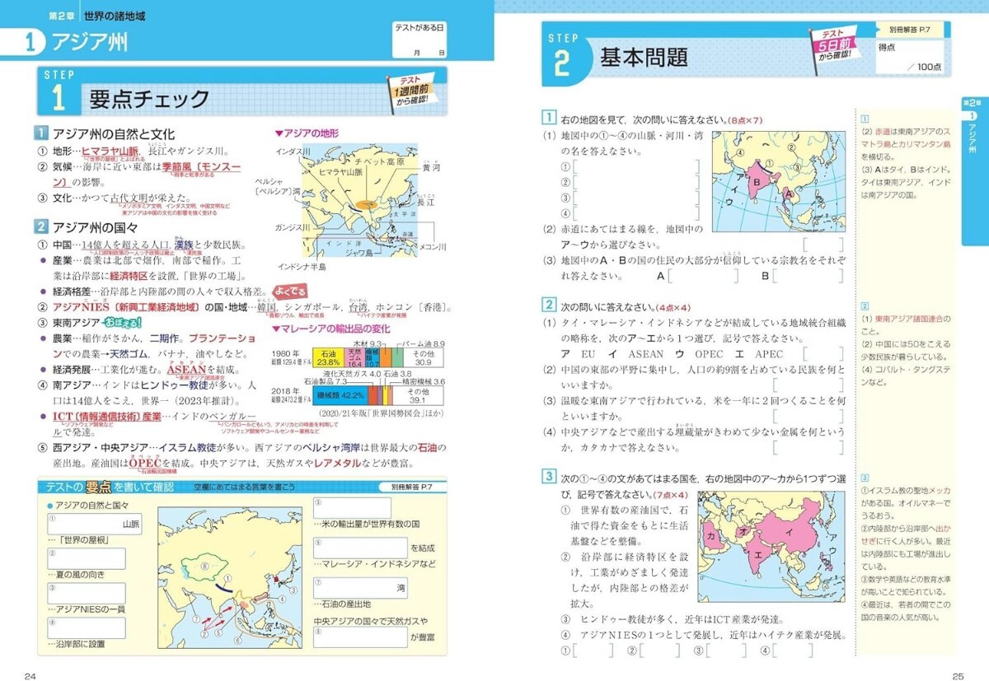Click the 'インドシナ半島' map label
Screen dimensions: 989x681
click(x=302, y=267)
